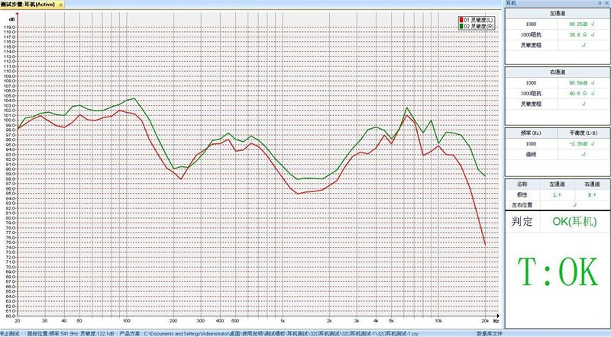Click the 左右位置 checkmark
The width and height of the screenshot is (611, 337).
click(574, 204)
